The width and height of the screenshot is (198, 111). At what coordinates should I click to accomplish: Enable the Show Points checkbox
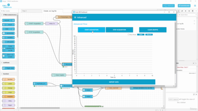tap(128, 35)
